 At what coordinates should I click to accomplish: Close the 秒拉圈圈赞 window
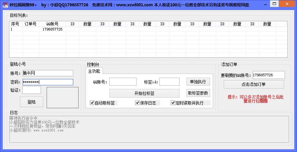[288, 4]
